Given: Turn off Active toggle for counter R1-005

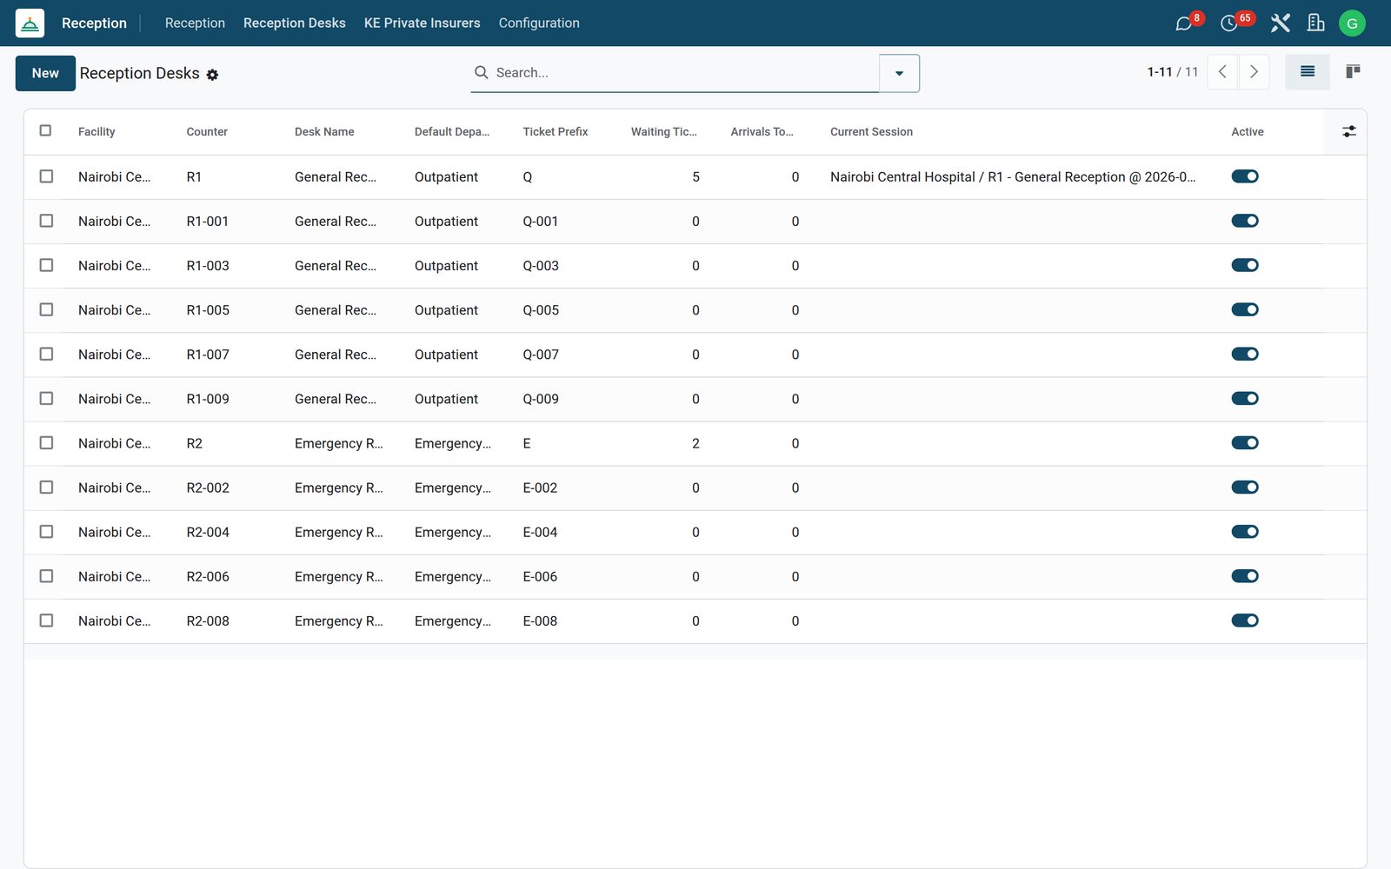Looking at the screenshot, I should [1245, 309].
